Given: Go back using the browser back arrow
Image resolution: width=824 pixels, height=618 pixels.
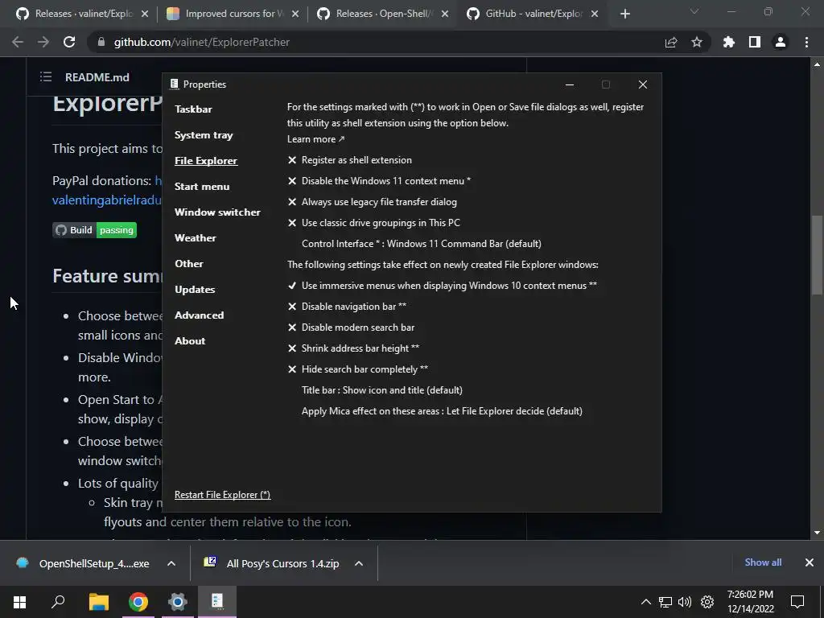Looking at the screenshot, I should [x=18, y=42].
